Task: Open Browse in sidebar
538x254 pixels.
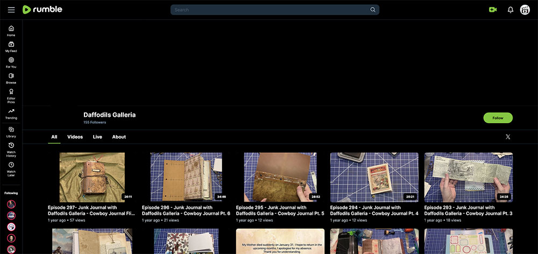Action: pos(11,78)
